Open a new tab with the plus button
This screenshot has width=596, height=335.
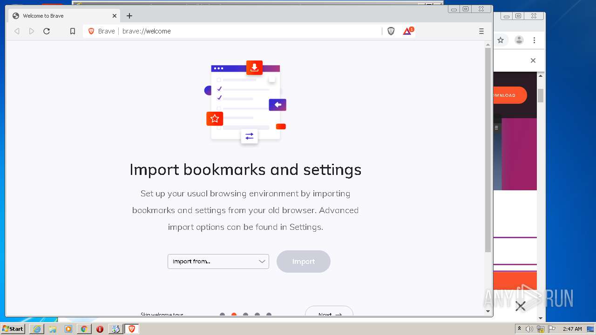point(129,16)
